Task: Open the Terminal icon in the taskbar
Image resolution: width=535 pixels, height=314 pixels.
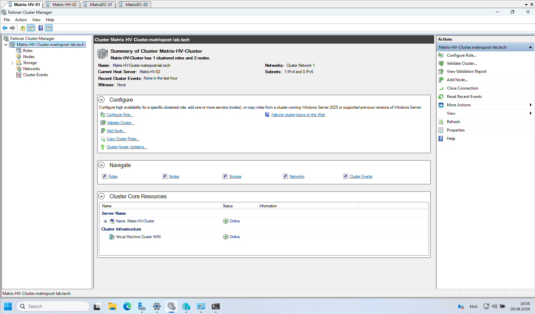Action: (215, 306)
